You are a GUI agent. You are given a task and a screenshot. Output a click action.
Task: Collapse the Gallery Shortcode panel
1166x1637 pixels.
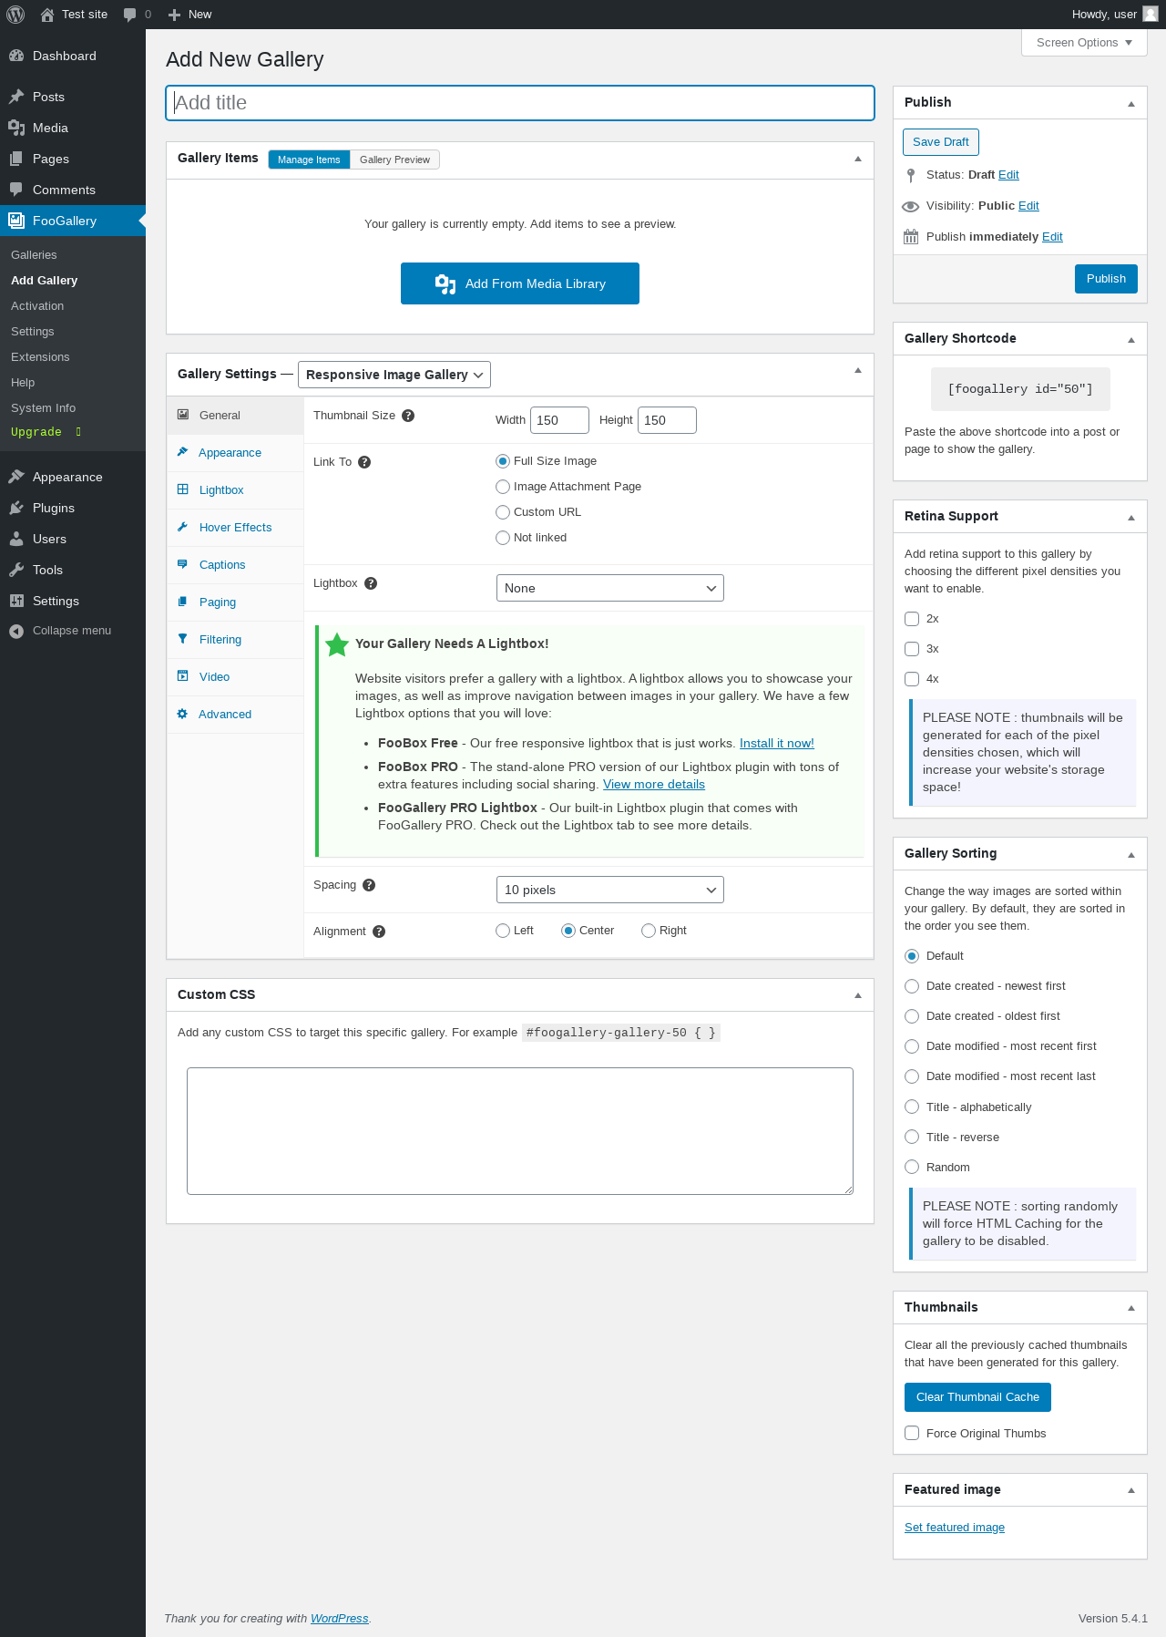tap(1131, 340)
